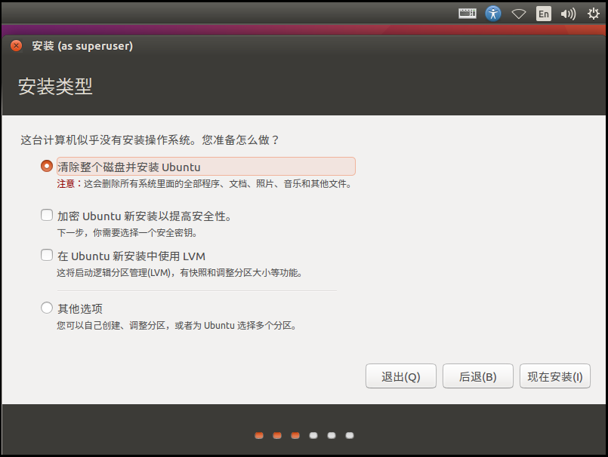
Task: Click the 安装 (as superuser) window title text
Action: click(82, 46)
